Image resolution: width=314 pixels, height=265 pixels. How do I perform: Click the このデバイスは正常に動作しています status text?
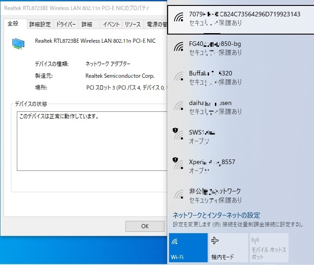[59, 116]
